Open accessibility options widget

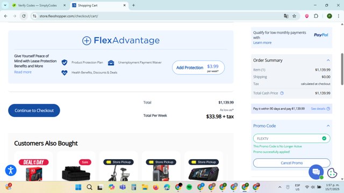11,170
